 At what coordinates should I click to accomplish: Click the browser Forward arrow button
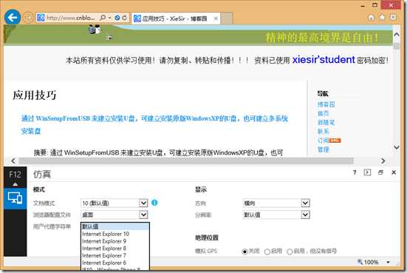tap(28, 18)
